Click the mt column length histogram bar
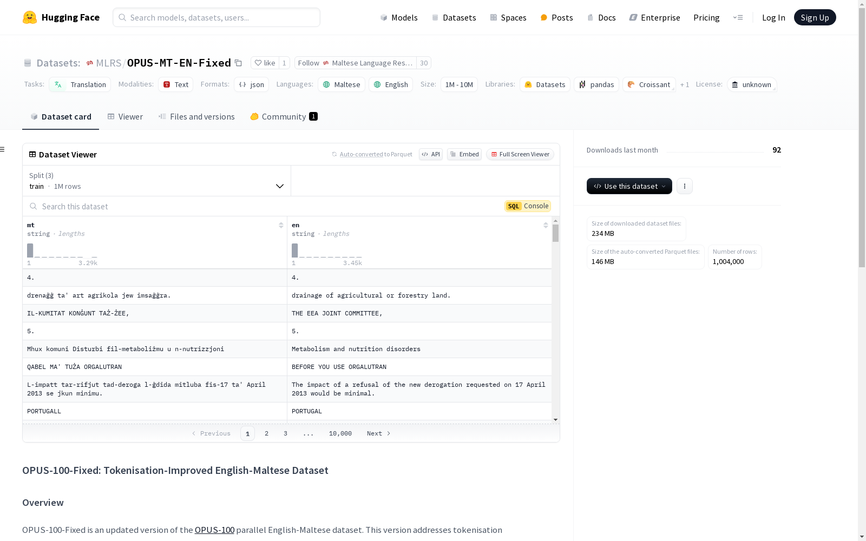Screen dimensions: 866x541 point(30,250)
